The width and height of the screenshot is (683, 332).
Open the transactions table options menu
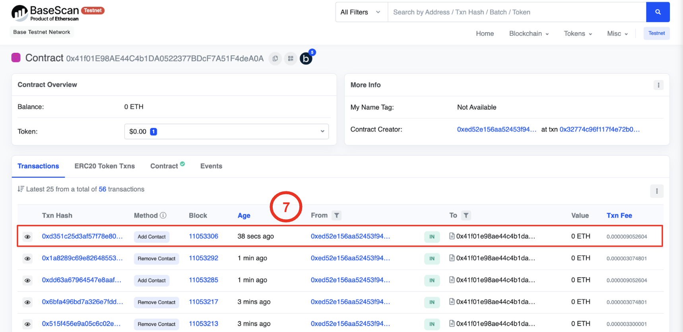tap(656, 191)
